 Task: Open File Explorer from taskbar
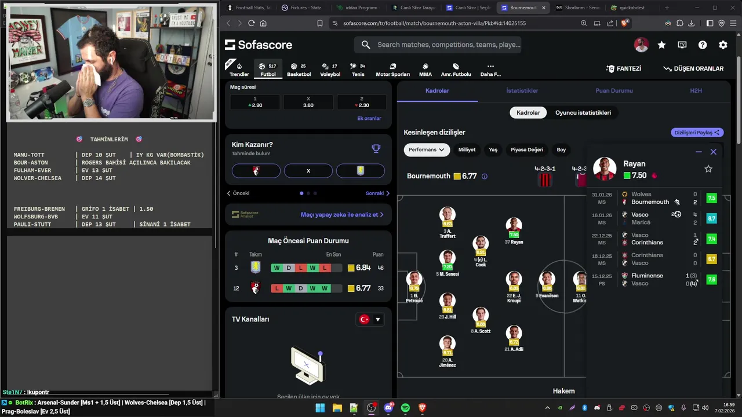(337, 408)
